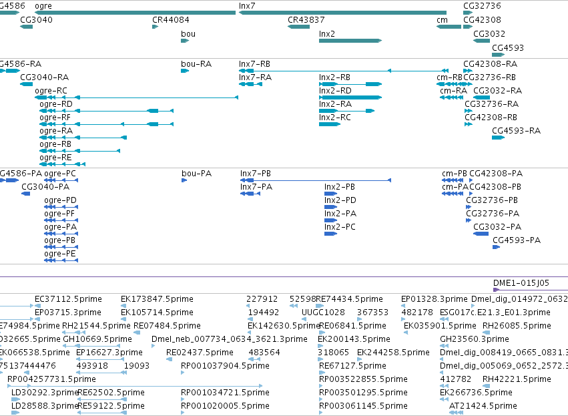The image size is (568, 416).
Task: Click protein label ogre-PC
Action: coord(60,174)
